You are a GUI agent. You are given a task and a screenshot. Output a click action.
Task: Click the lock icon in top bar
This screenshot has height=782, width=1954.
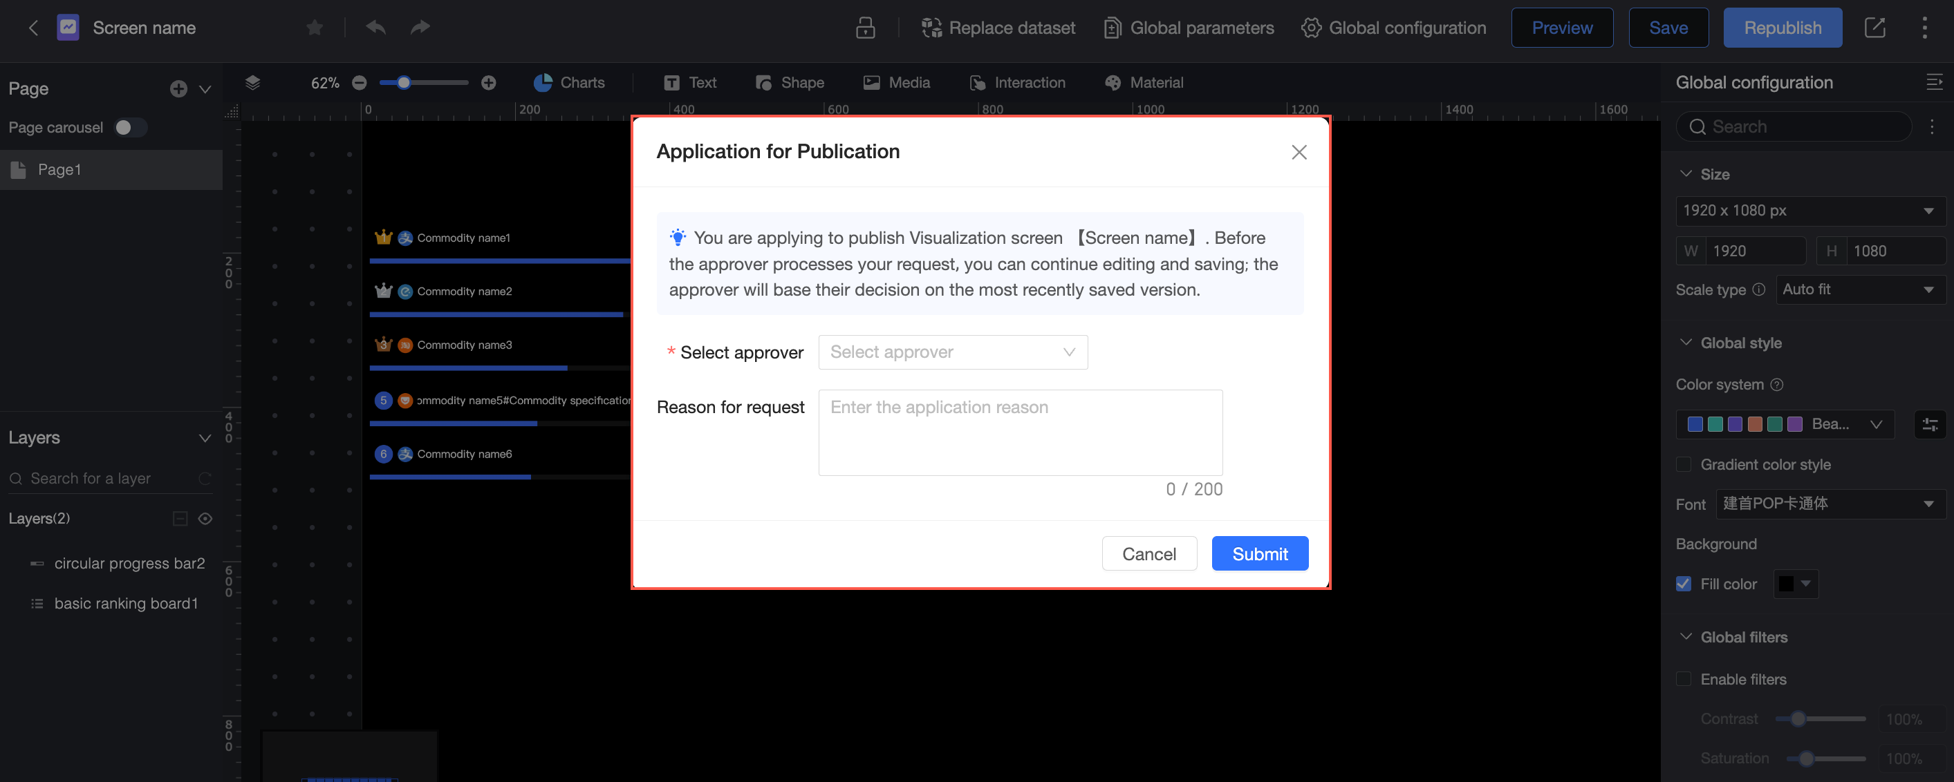[x=865, y=28]
